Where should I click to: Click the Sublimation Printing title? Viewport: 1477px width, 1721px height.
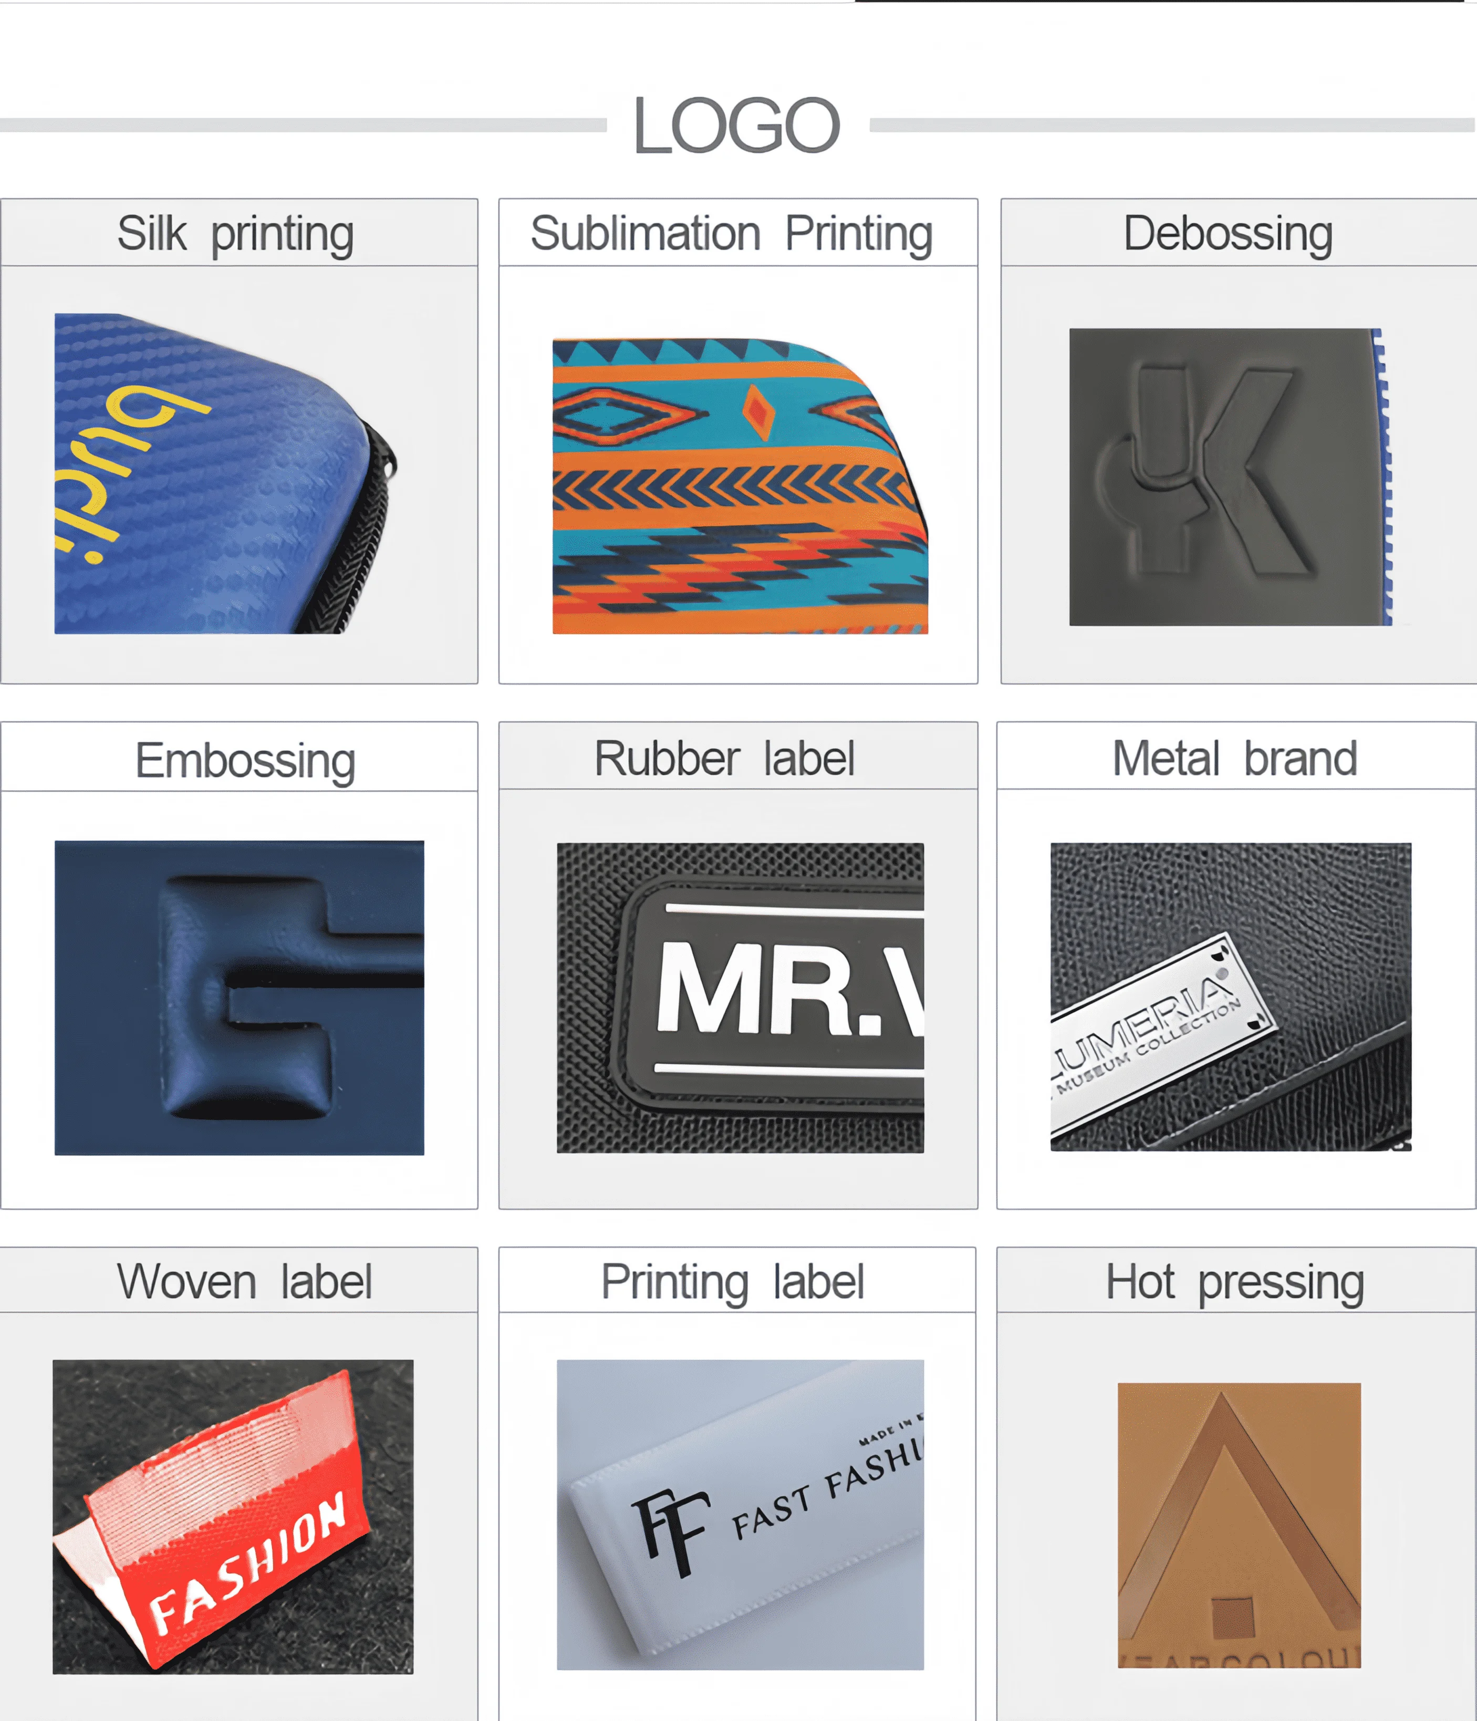pyautogui.click(x=732, y=234)
